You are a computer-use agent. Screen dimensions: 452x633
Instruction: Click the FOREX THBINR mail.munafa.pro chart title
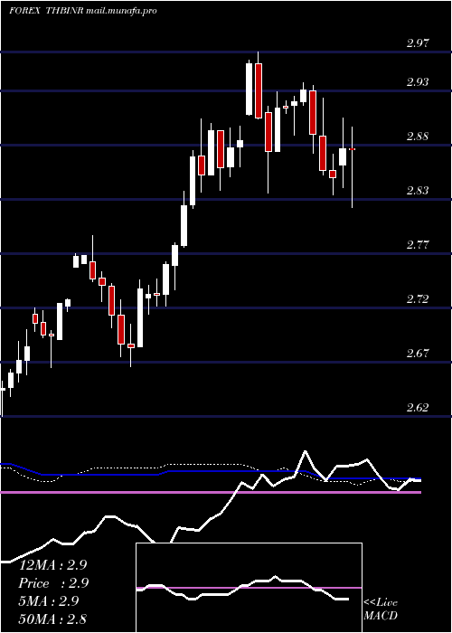click(x=83, y=11)
